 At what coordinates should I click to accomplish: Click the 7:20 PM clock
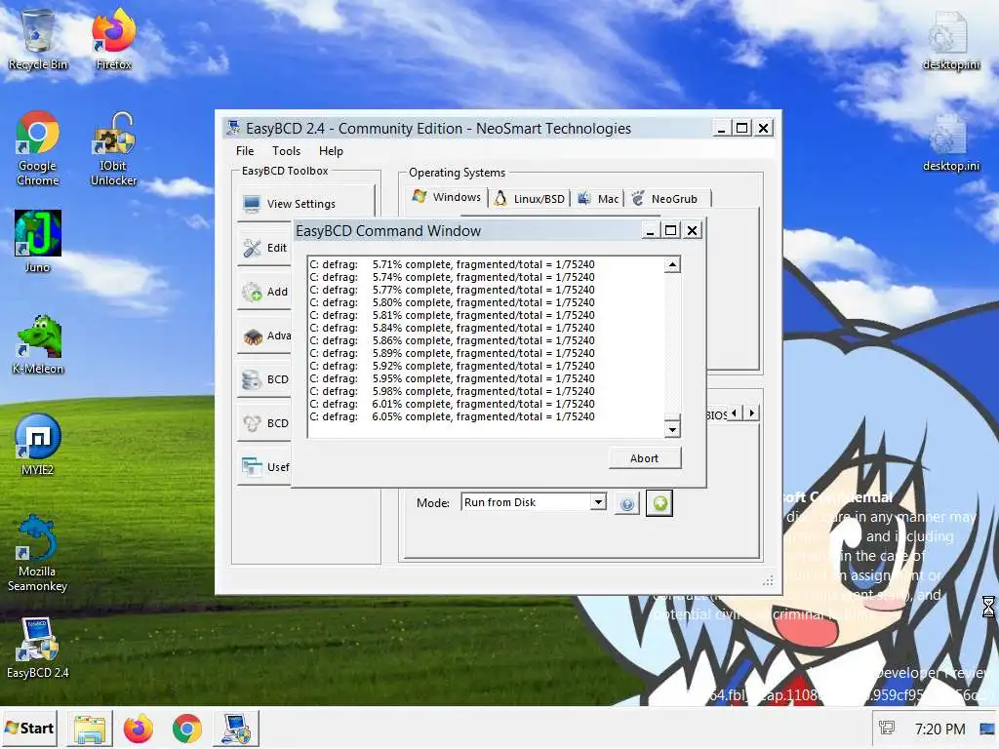point(939,729)
